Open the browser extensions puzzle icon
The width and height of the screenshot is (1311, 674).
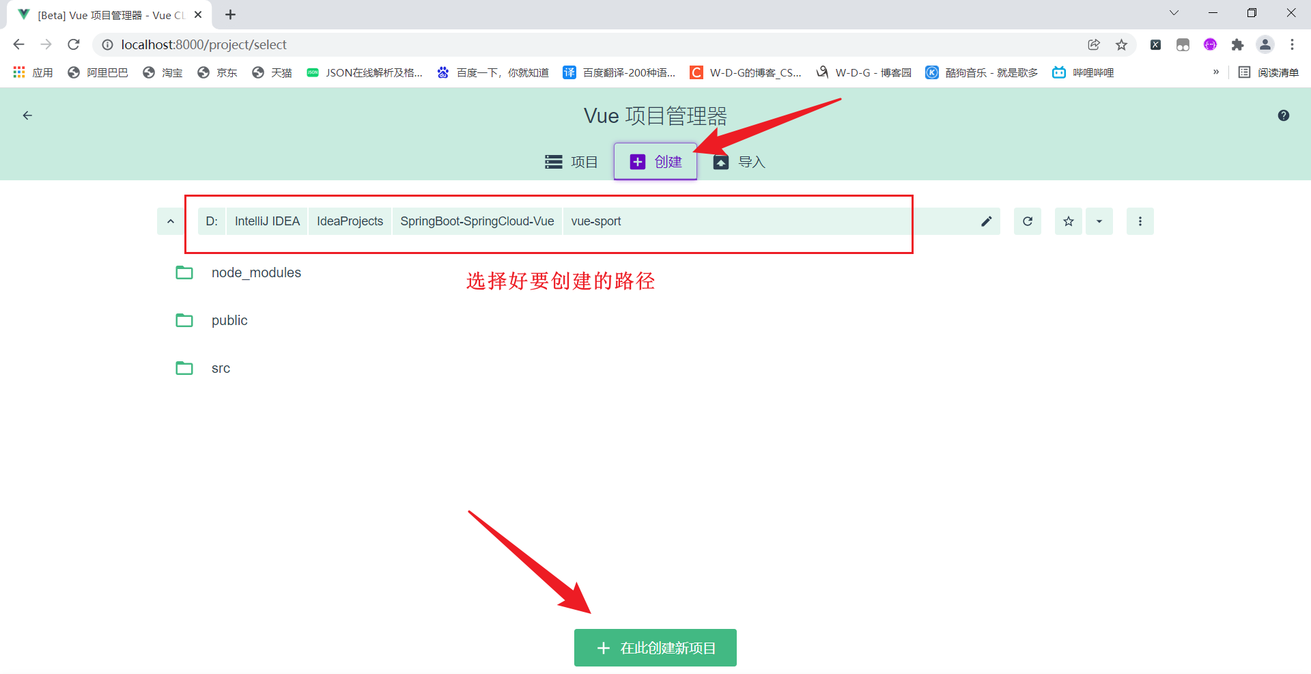pos(1238,44)
